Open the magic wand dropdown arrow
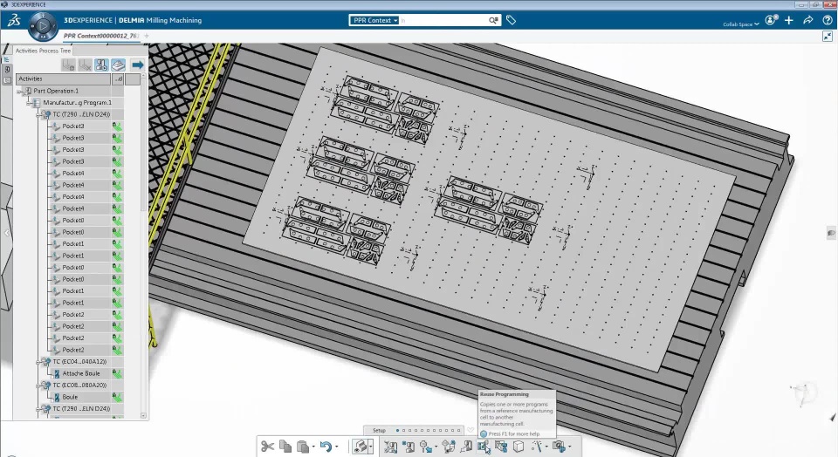Screen dimensions: 838x457 point(546,447)
